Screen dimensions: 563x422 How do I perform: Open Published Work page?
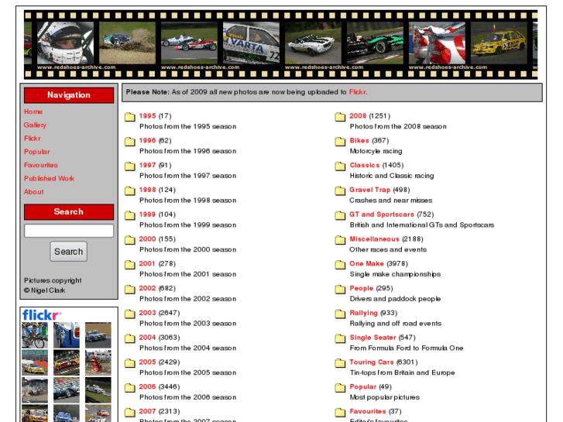[x=50, y=179]
